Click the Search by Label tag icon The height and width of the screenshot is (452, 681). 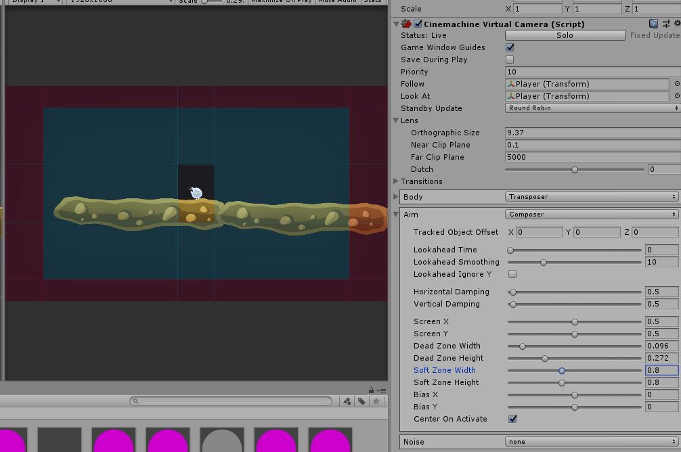click(x=361, y=401)
